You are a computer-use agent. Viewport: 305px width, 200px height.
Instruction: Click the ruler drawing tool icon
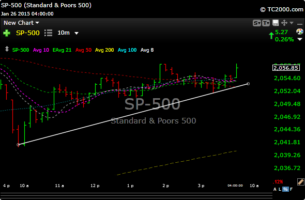point(301,182)
